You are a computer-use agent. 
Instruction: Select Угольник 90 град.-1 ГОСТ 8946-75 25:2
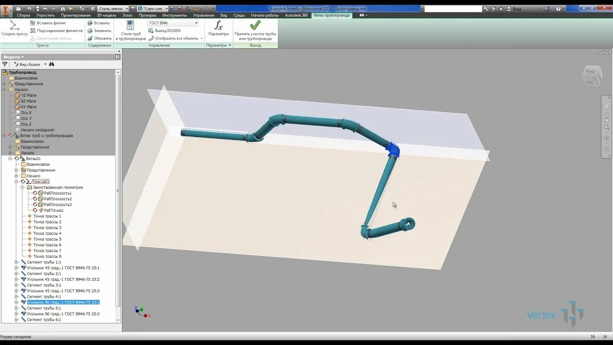click(x=63, y=314)
